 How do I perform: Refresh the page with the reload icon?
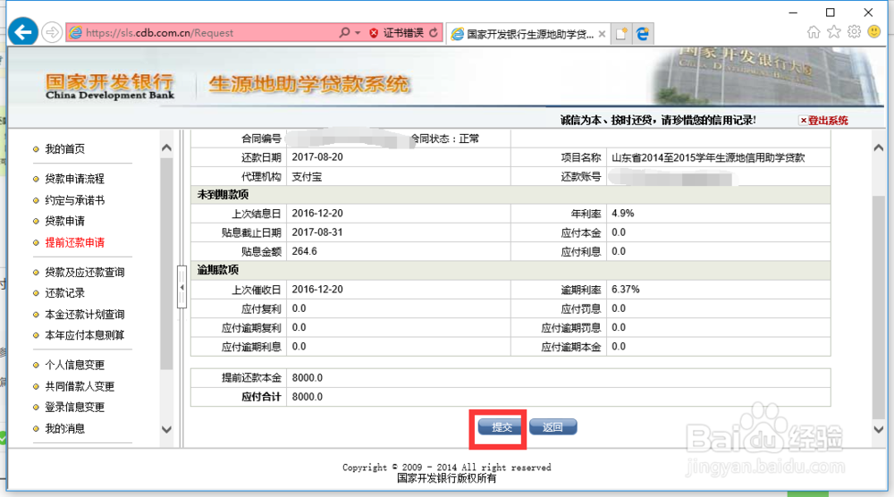click(434, 33)
